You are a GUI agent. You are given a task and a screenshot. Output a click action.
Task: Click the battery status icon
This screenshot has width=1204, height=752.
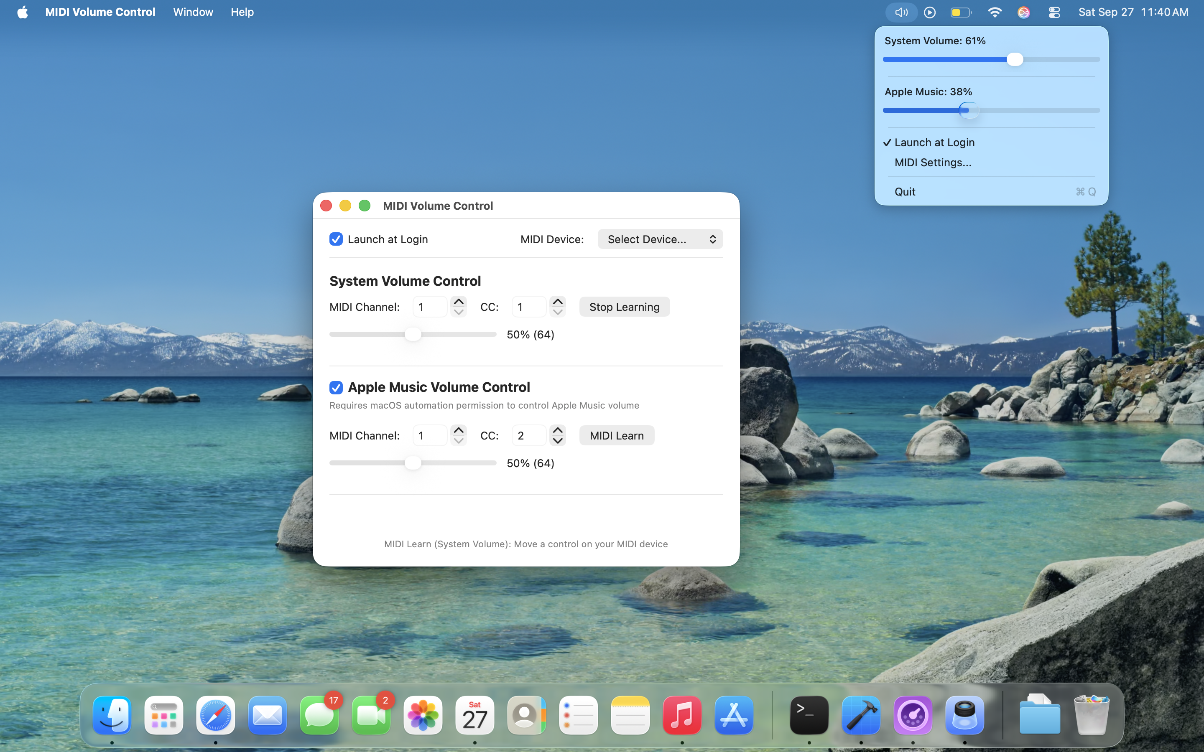tap(960, 13)
